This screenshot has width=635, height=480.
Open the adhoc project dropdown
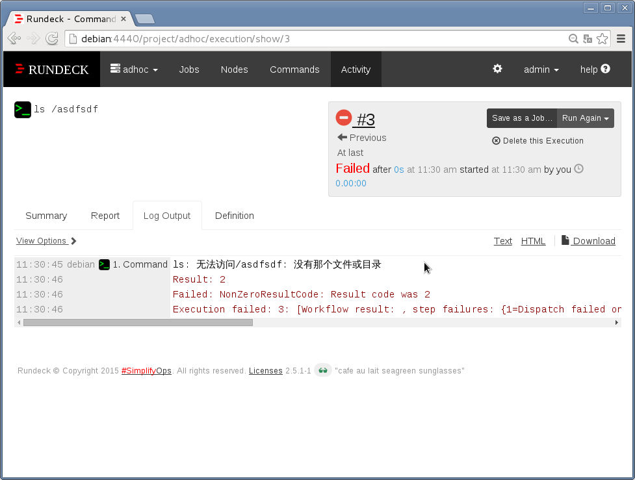click(x=134, y=69)
